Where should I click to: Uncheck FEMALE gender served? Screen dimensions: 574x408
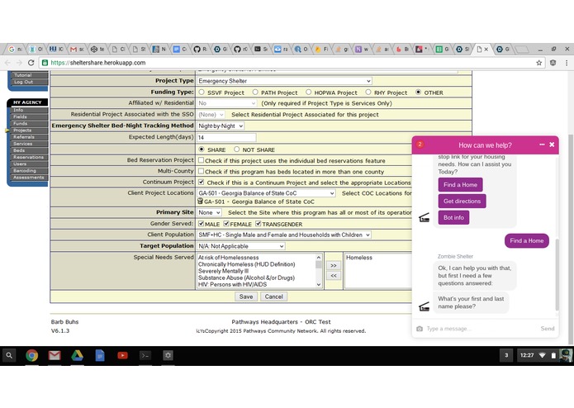tap(226, 224)
